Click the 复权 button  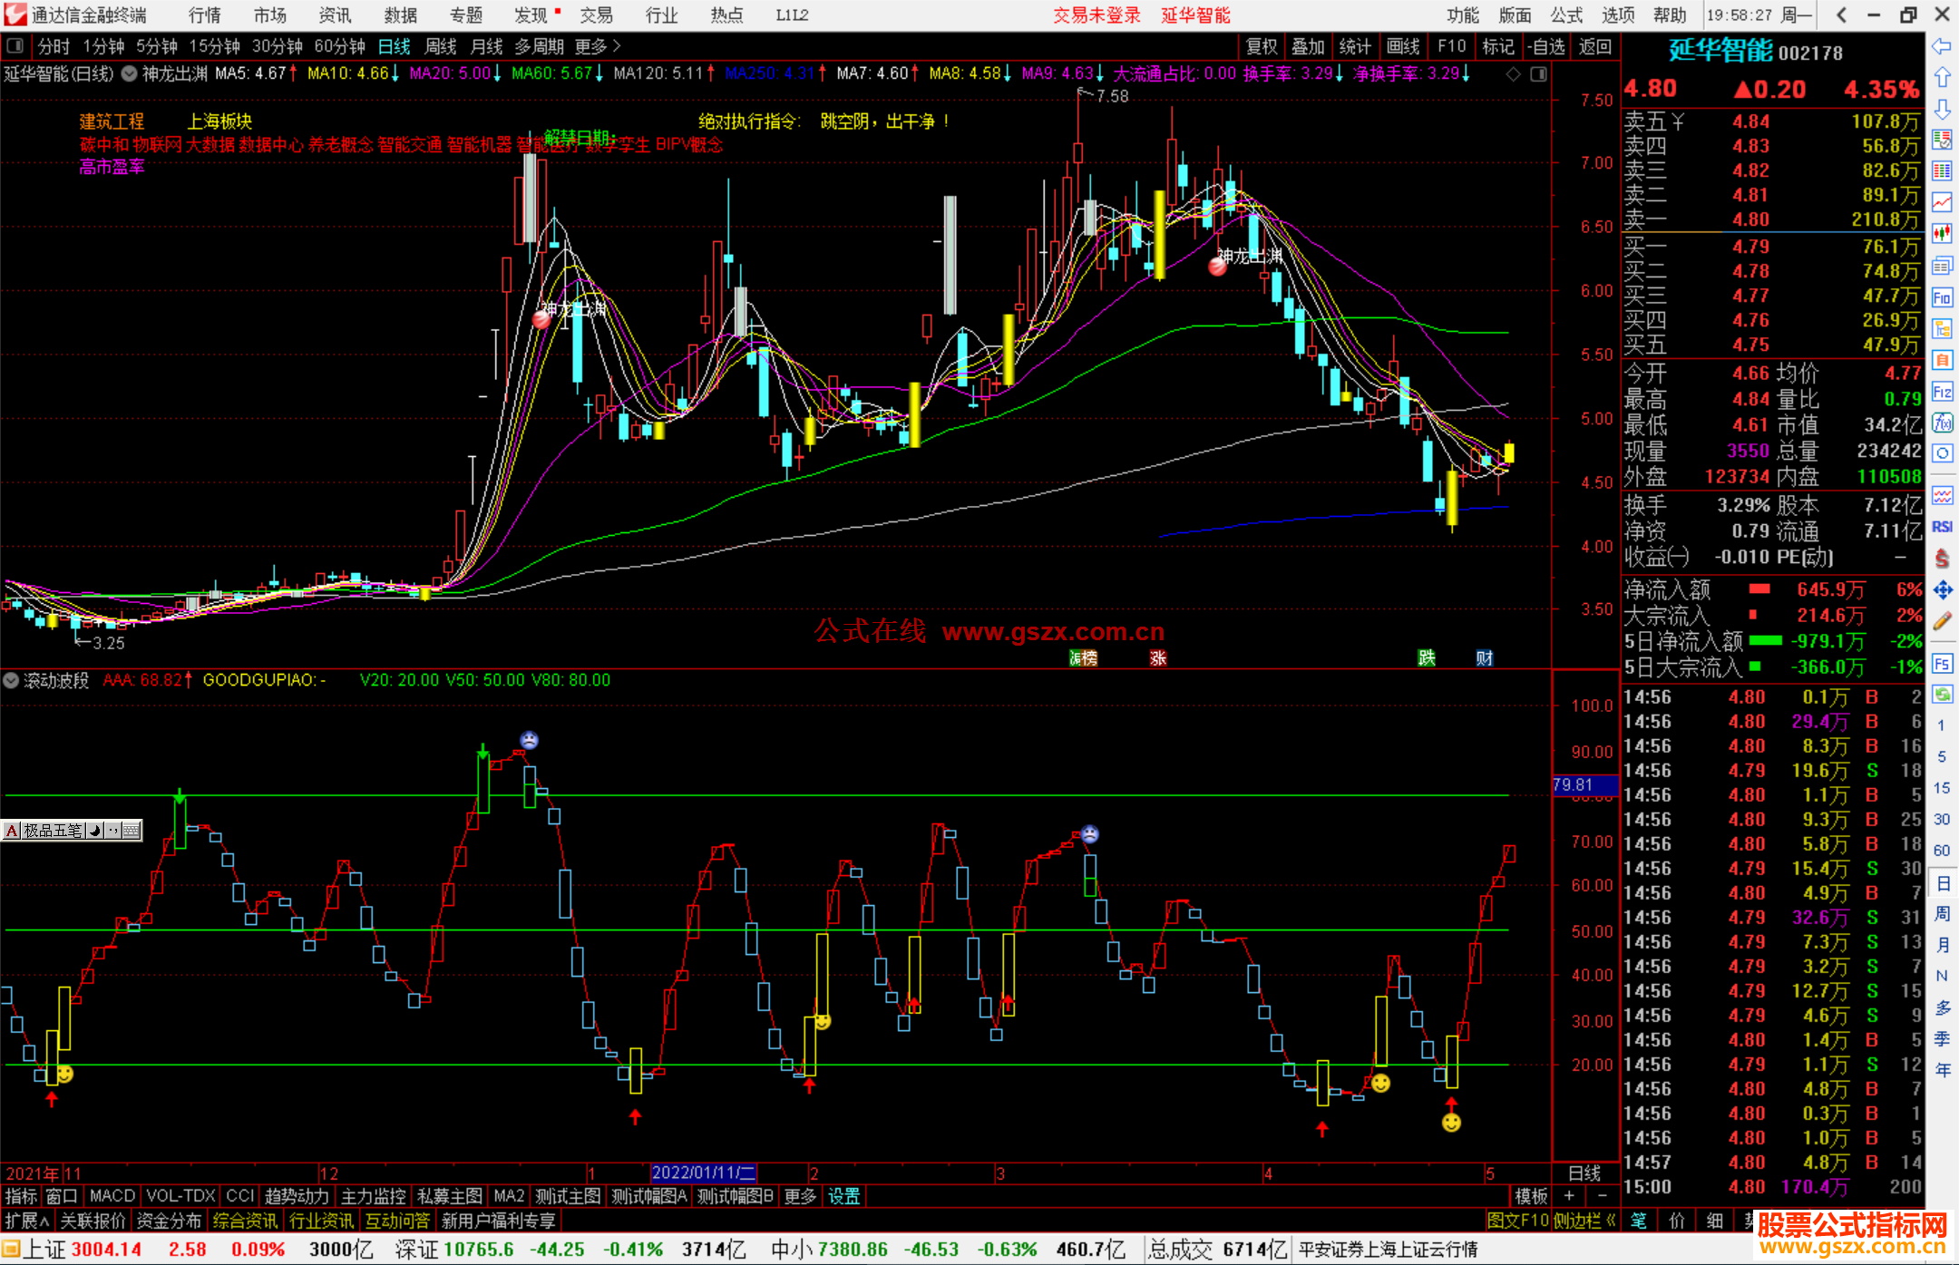click(1262, 46)
